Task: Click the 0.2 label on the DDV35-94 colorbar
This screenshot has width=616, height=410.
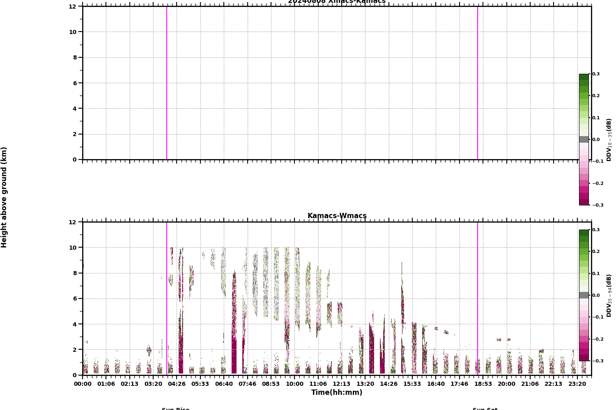Action: coord(596,252)
